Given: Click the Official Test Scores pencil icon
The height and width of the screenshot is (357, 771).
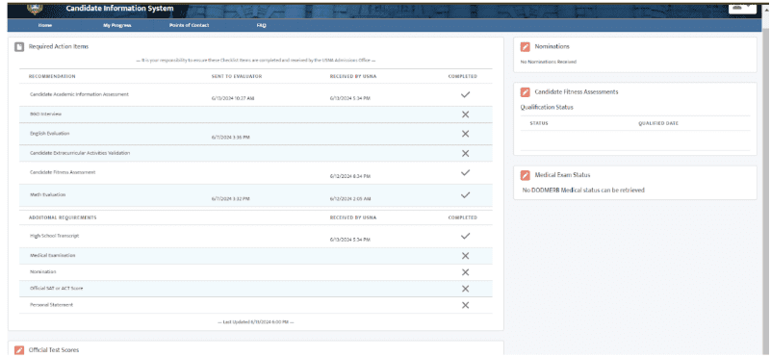Looking at the screenshot, I should 18,350.
